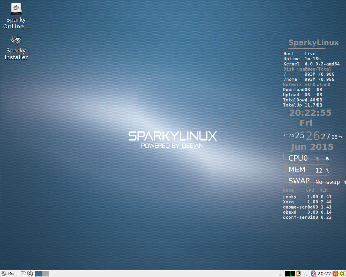
Task: Click the MEM usage bar in conky
Action: pyautogui.click(x=306, y=168)
